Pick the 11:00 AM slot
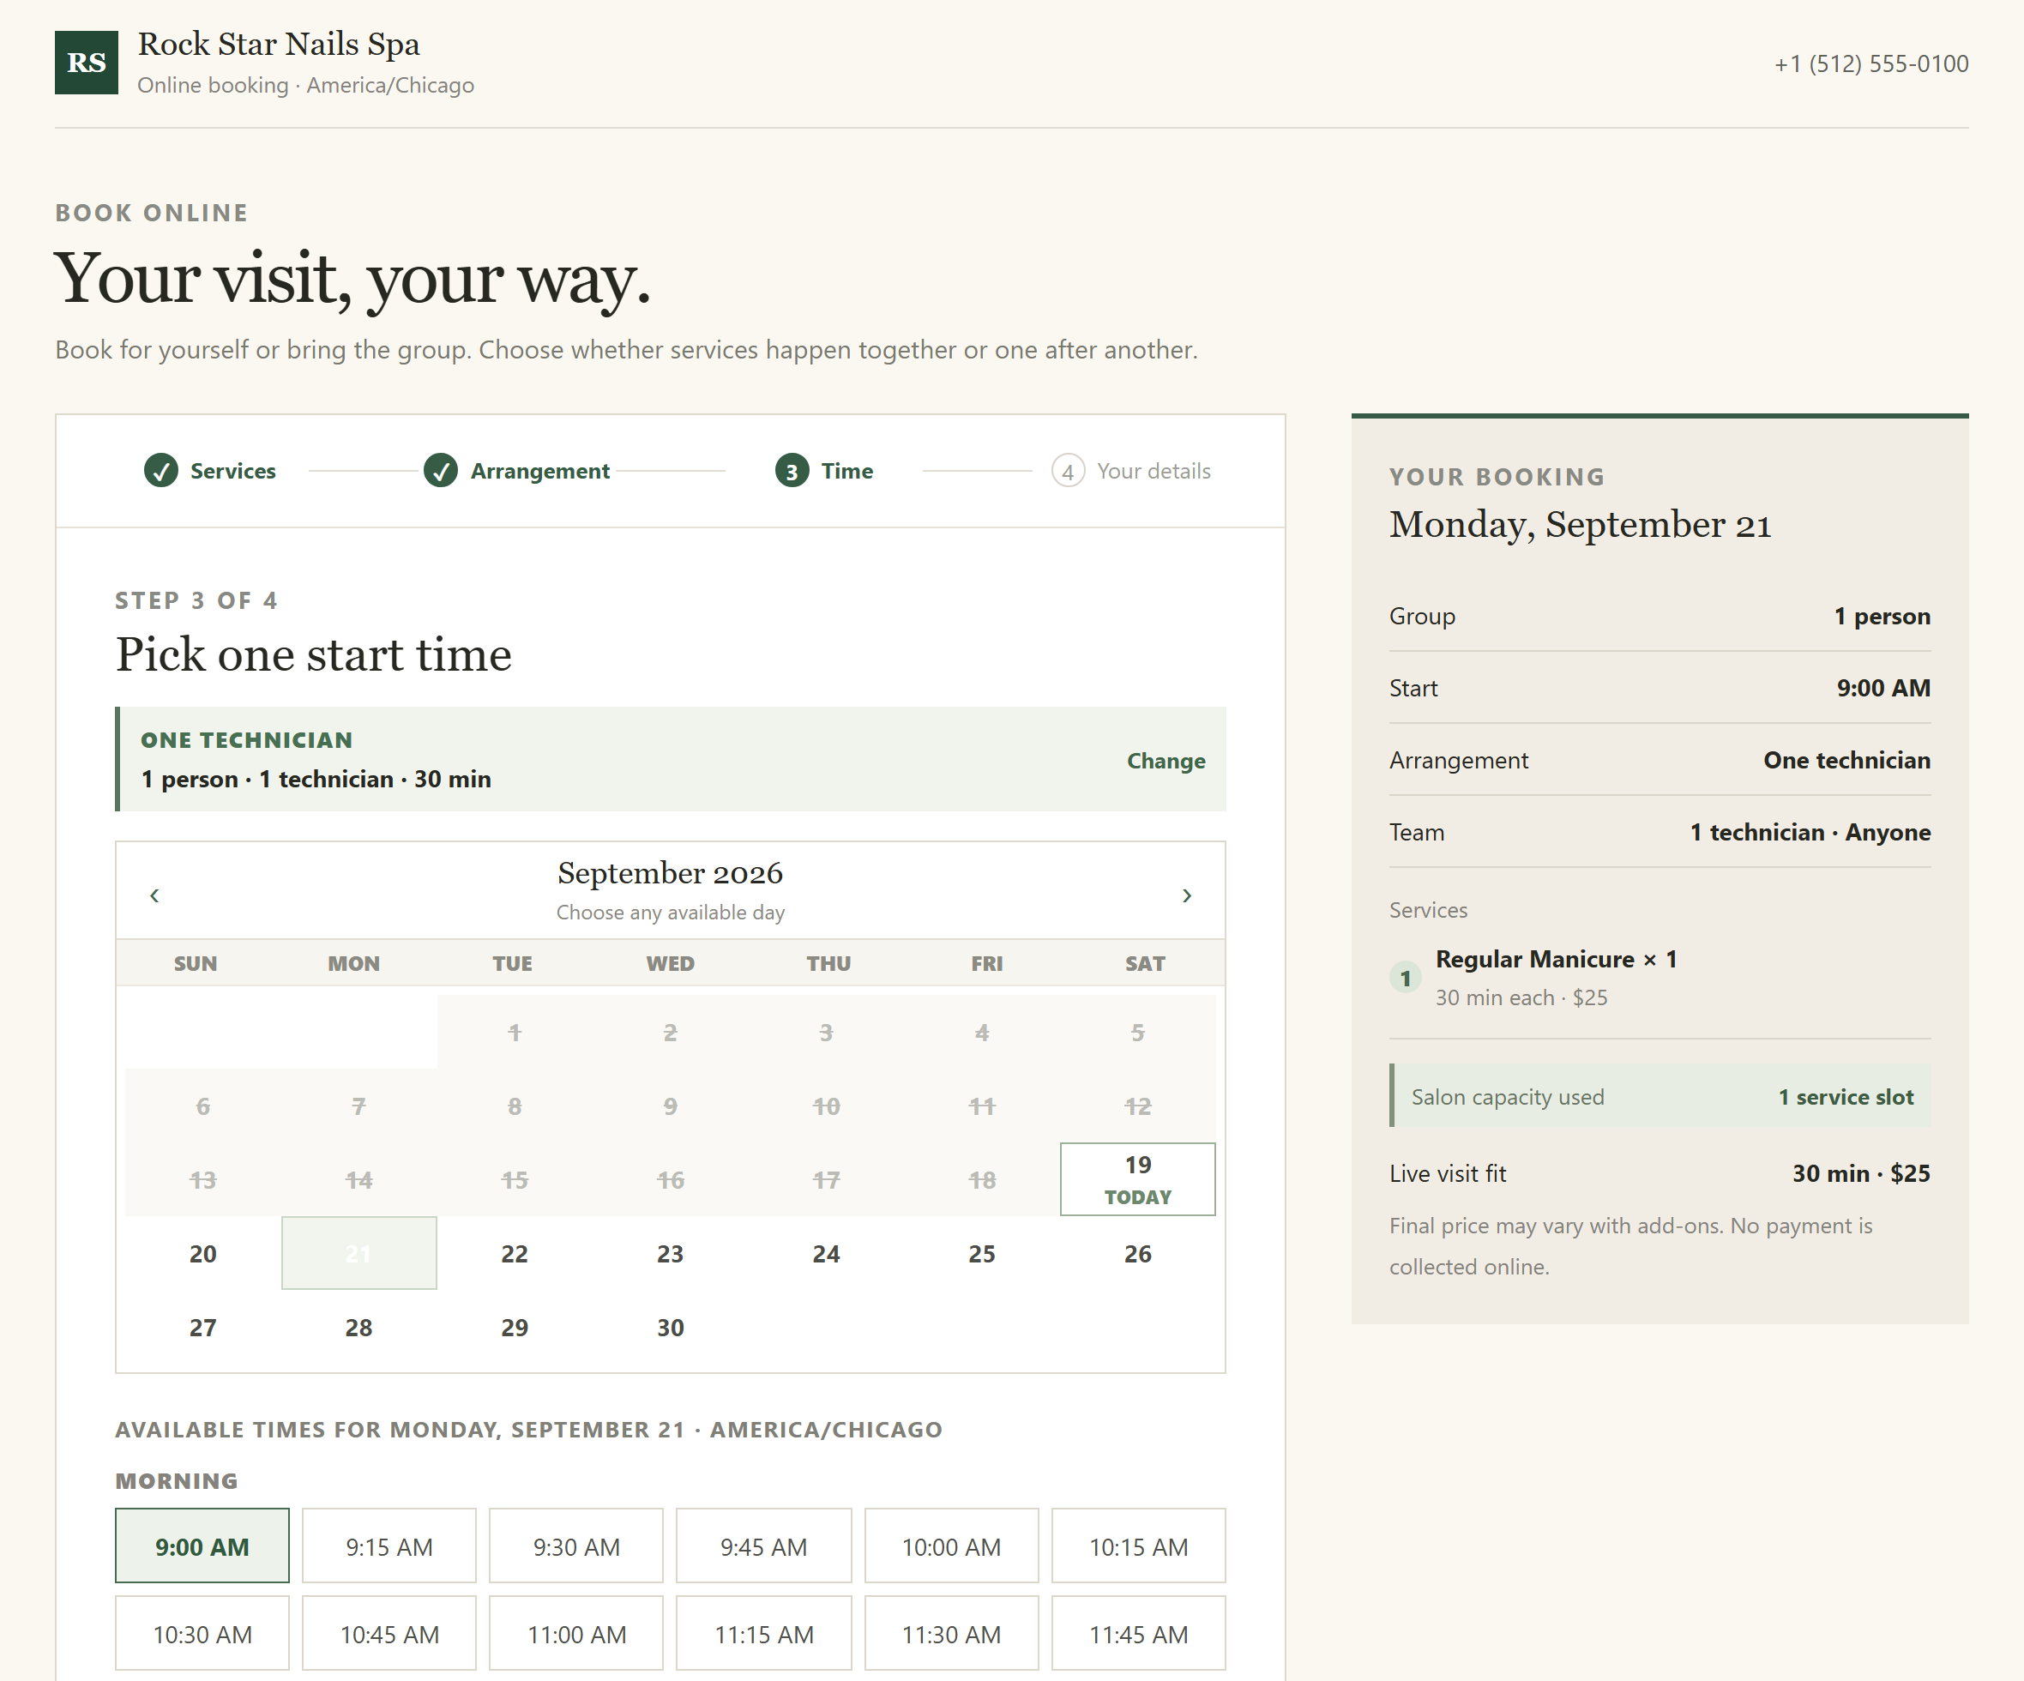2024x1681 pixels. tap(576, 1634)
